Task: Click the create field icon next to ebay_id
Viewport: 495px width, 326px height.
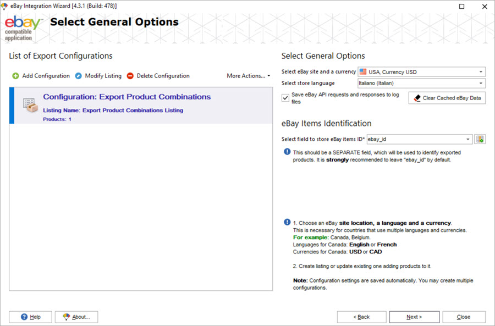Action: tap(480, 139)
